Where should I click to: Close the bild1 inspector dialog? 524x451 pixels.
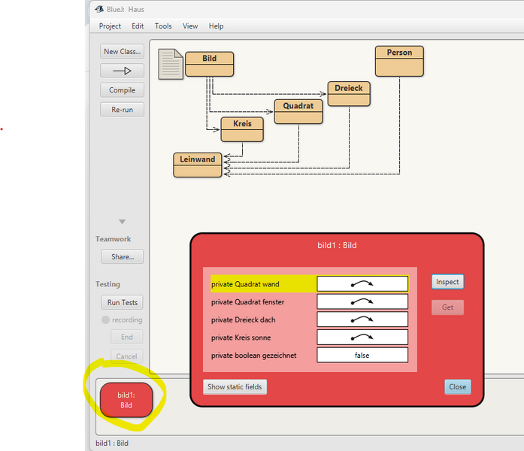pyautogui.click(x=457, y=387)
